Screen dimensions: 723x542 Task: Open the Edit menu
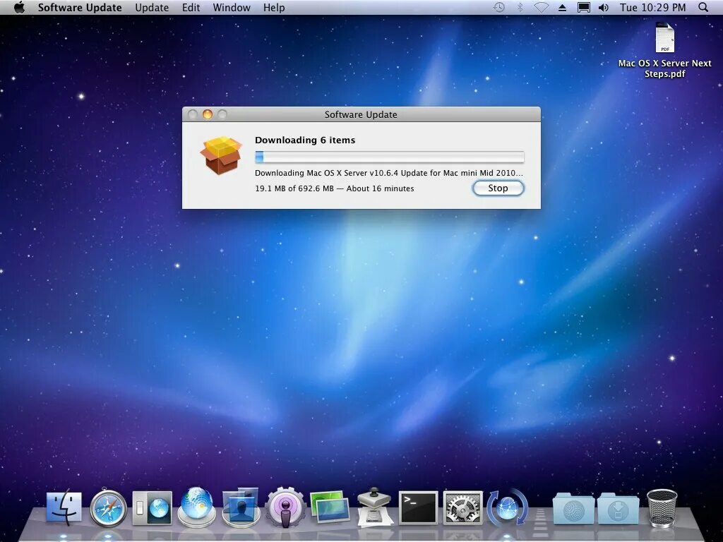click(x=191, y=8)
